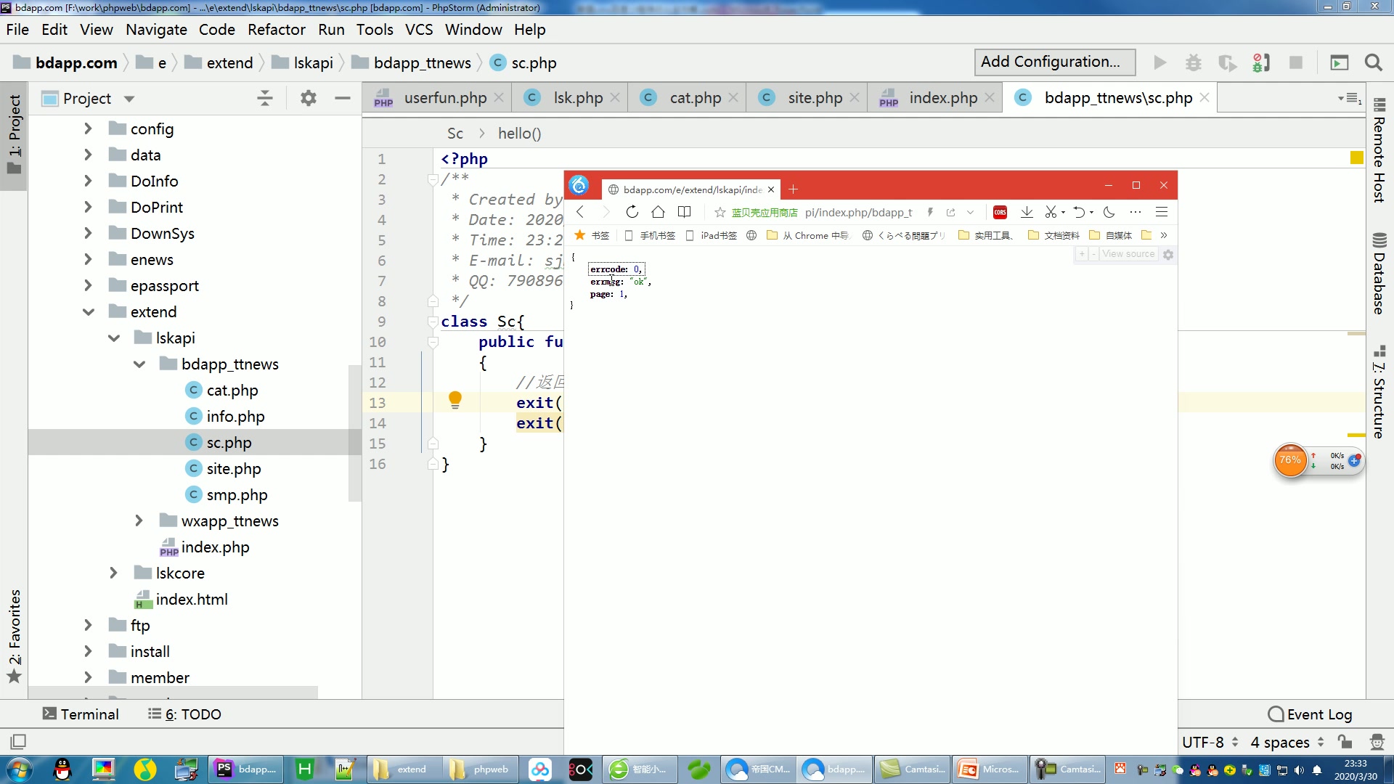The width and height of the screenshot is (1394, 784).
Task: Click the collapse all icon in Project panel
Action: coord(265,98)
